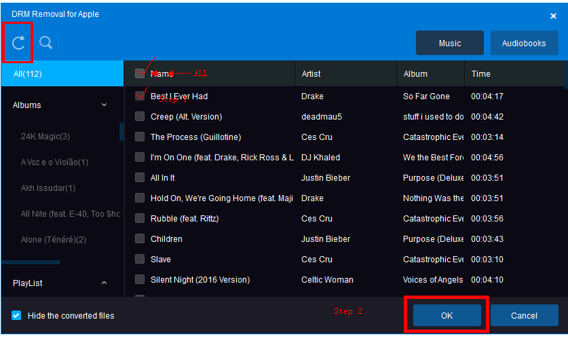Collapse the Albums section chevron

(x=104, y=105)
